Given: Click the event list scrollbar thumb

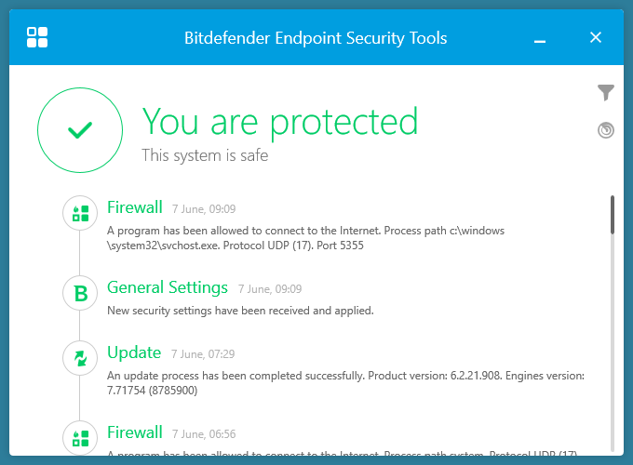Looking at the screenshot, I should click(x=612, y=215).
